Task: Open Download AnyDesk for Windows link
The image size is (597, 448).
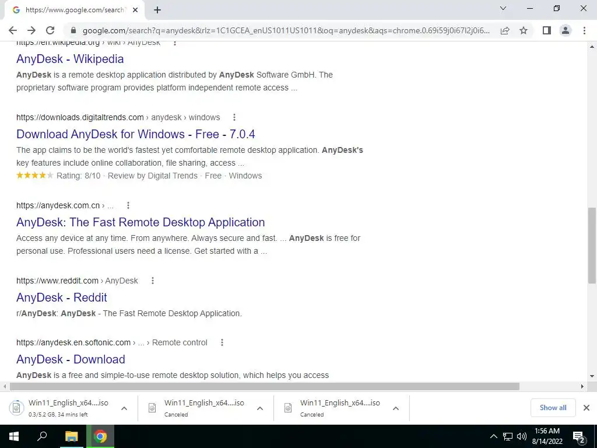Action: (x=135, y=134)
